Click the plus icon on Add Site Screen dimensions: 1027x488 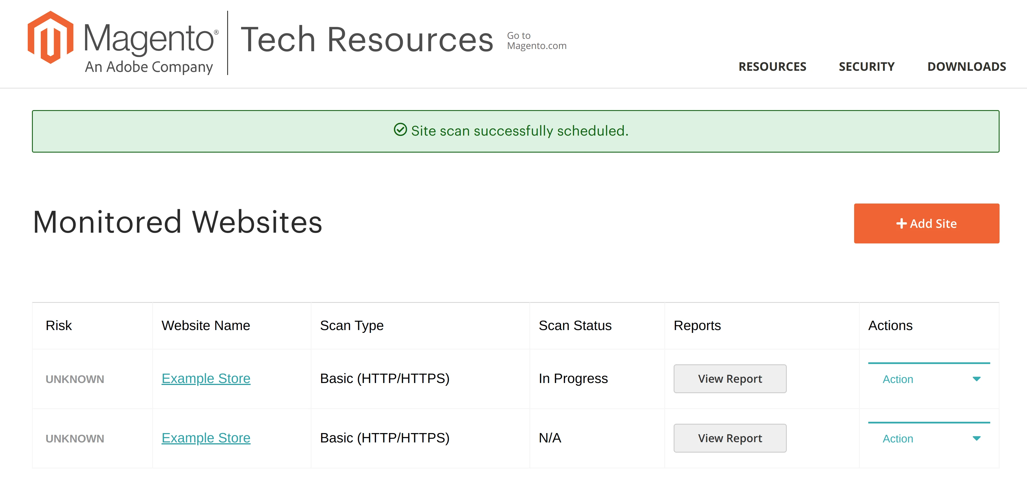[901, 223]
